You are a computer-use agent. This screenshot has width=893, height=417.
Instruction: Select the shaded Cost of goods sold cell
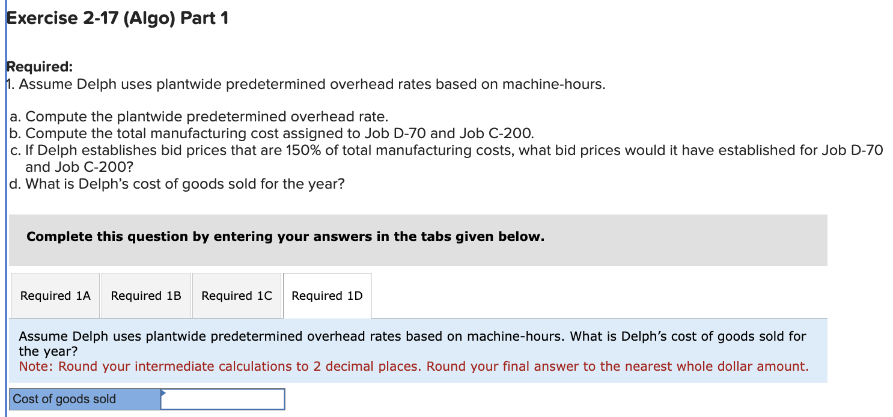(84, 398)
